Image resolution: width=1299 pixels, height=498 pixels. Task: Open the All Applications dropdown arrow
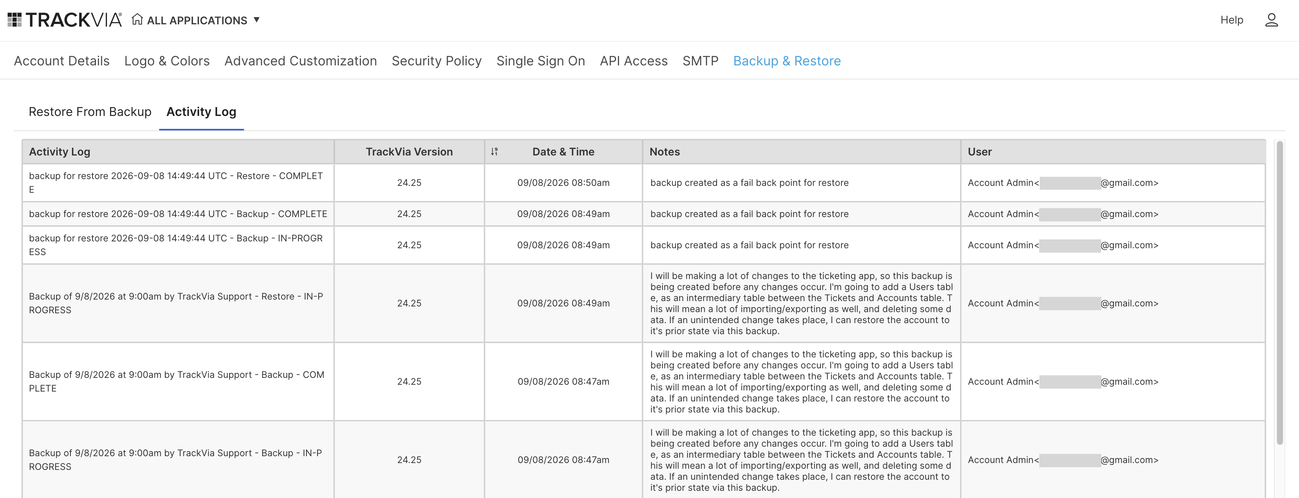(257, 20)
